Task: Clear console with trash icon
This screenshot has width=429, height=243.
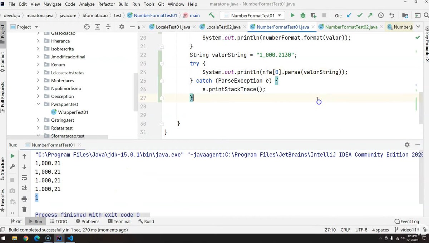Action: coord(24,209)
